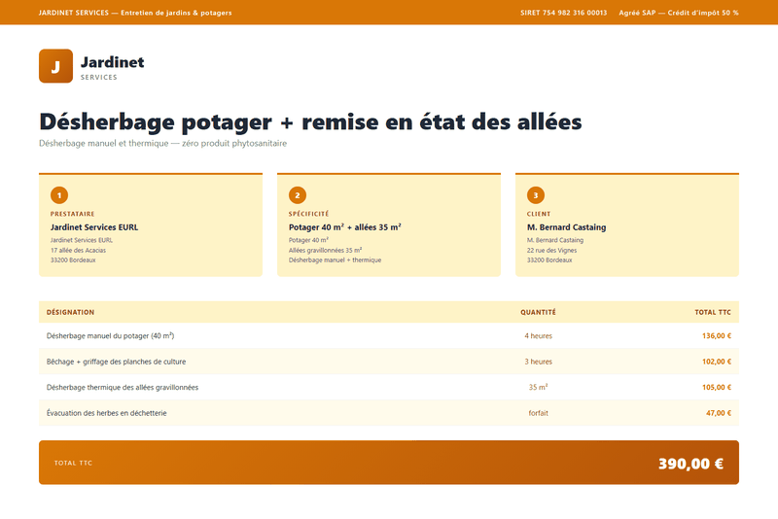The image size is (778, 519).
Task: Click 'Bêchage + griffage des planches de culture'
Action: [x=116, y=362]
